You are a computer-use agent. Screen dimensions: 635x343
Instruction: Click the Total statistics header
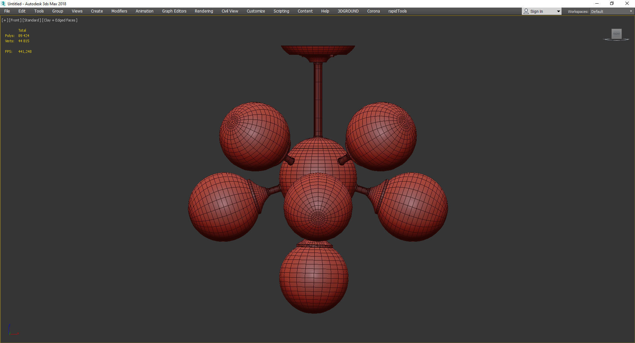22,30
